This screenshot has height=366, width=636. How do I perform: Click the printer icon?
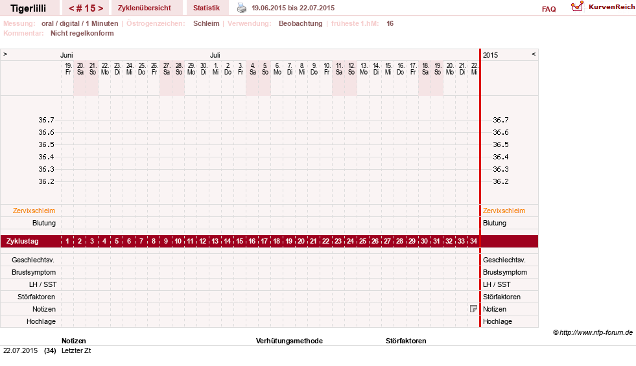tap(242, 8)
